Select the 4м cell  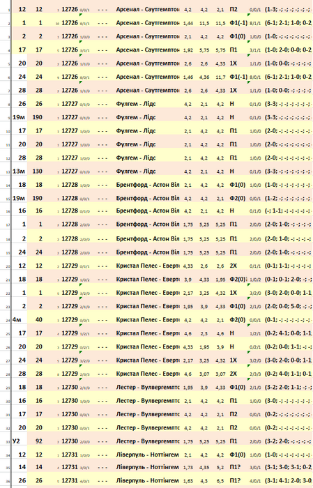17,319
